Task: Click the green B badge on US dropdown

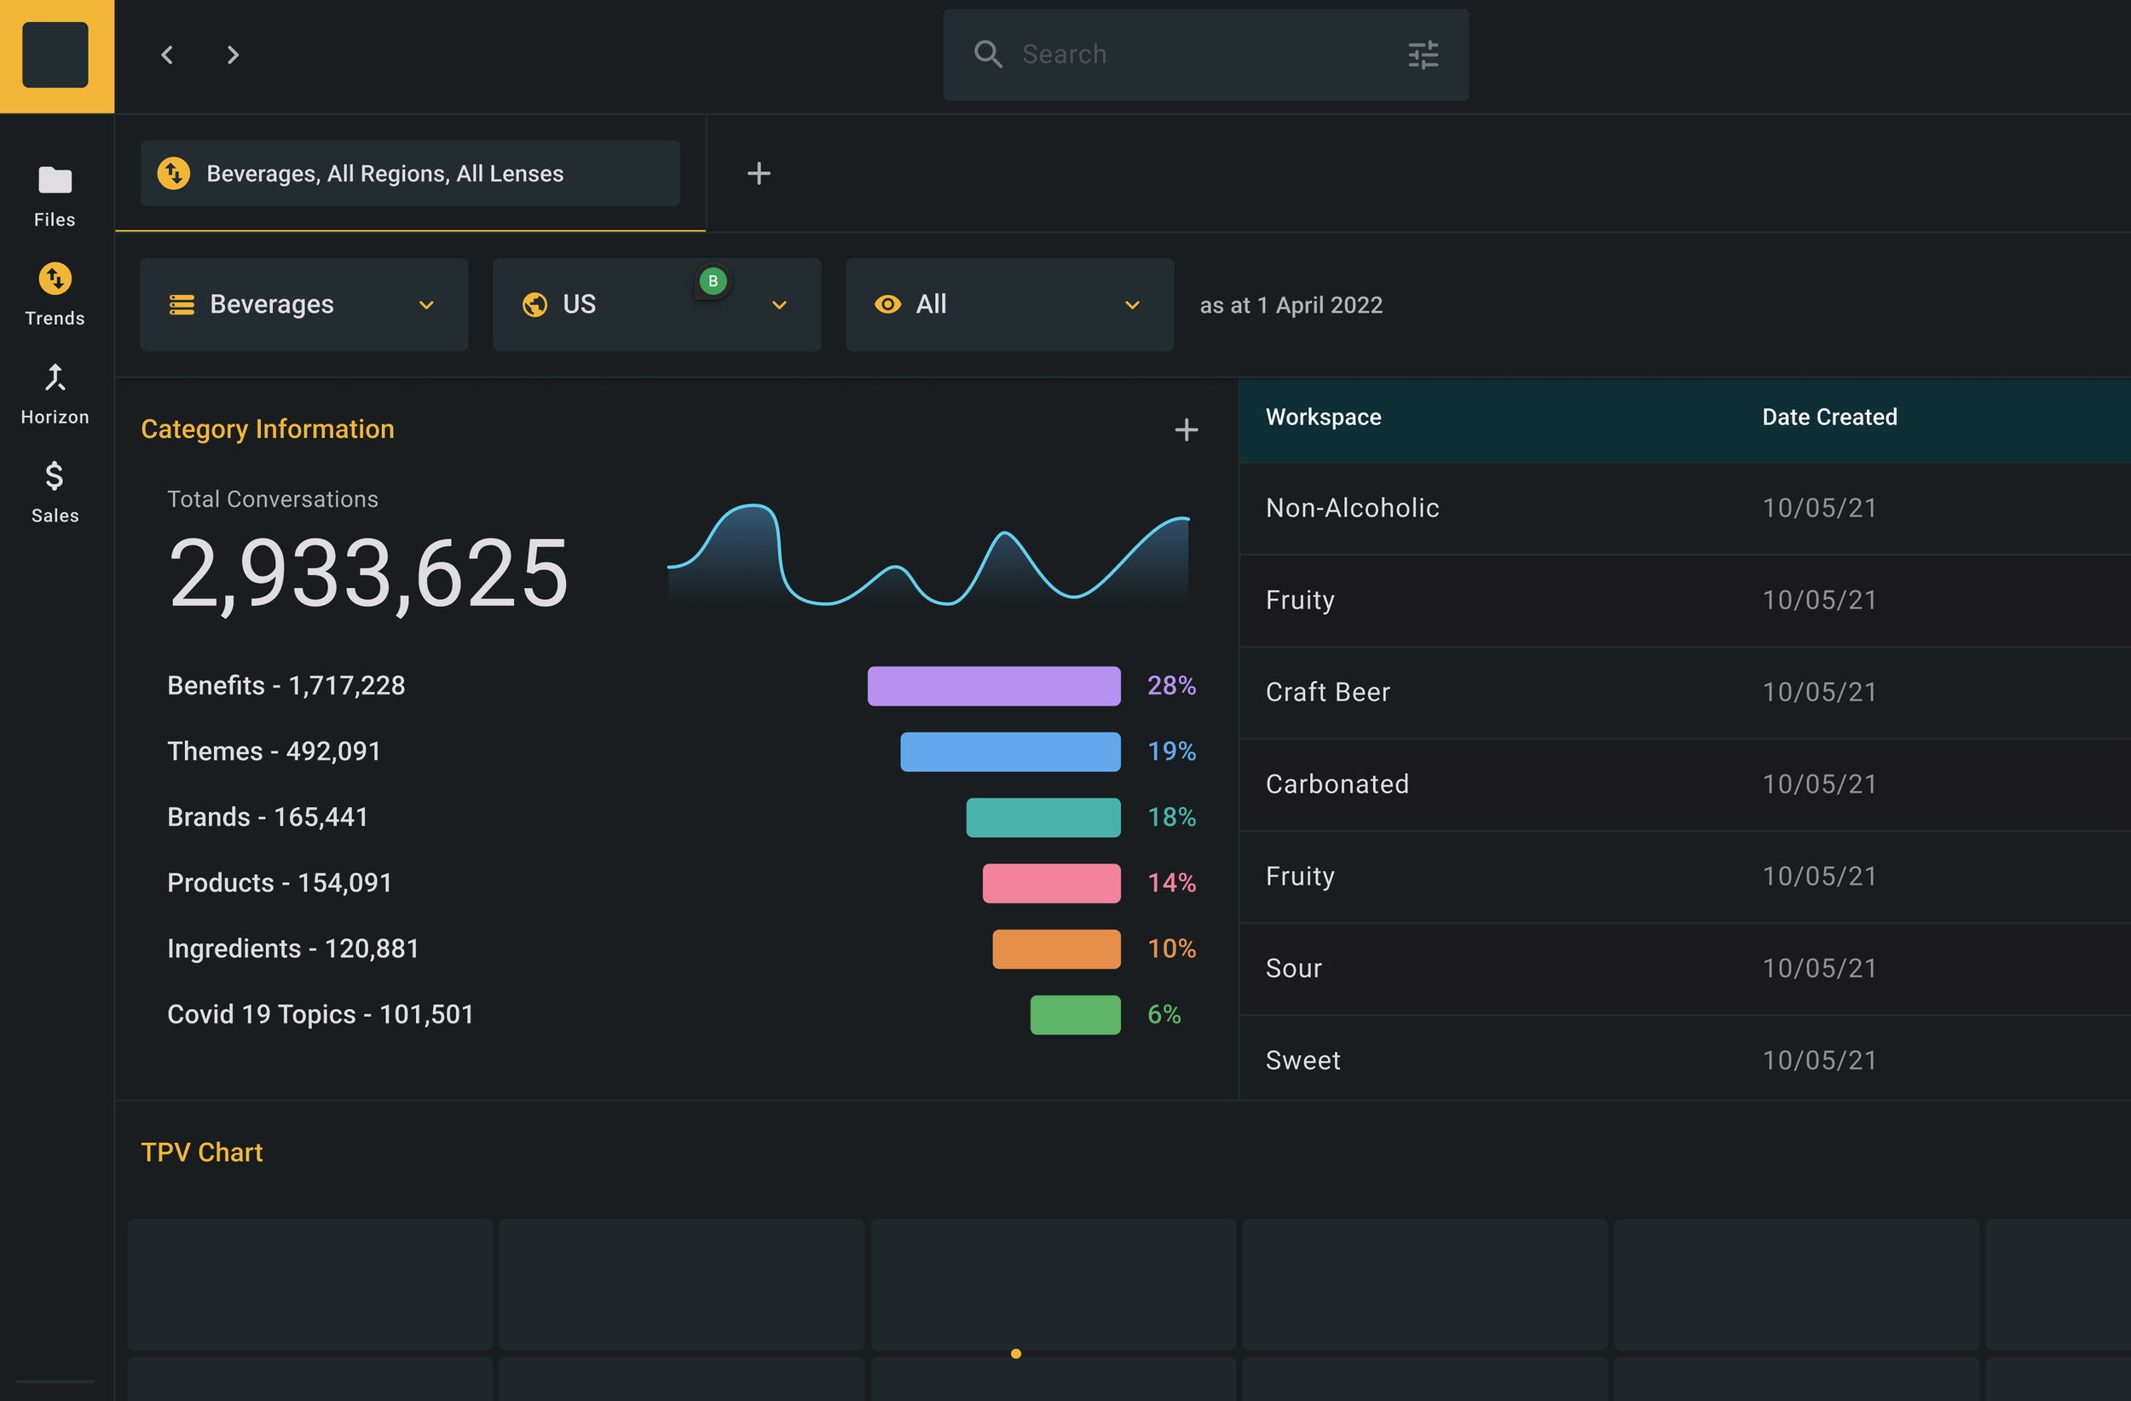Action: [x=713, y=281]
